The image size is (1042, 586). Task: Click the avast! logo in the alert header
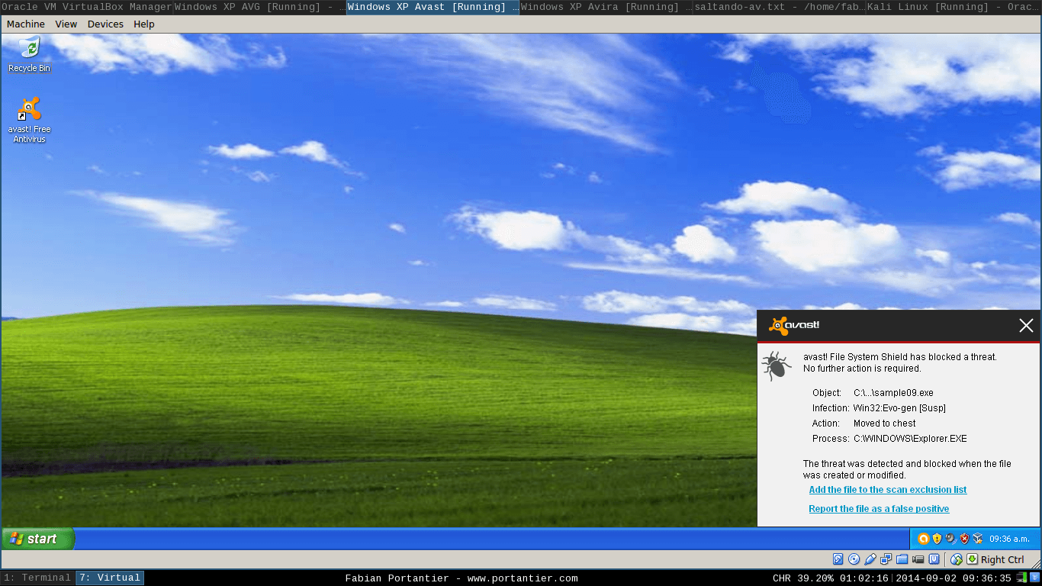pyautogui.click(x=794, y=326)
